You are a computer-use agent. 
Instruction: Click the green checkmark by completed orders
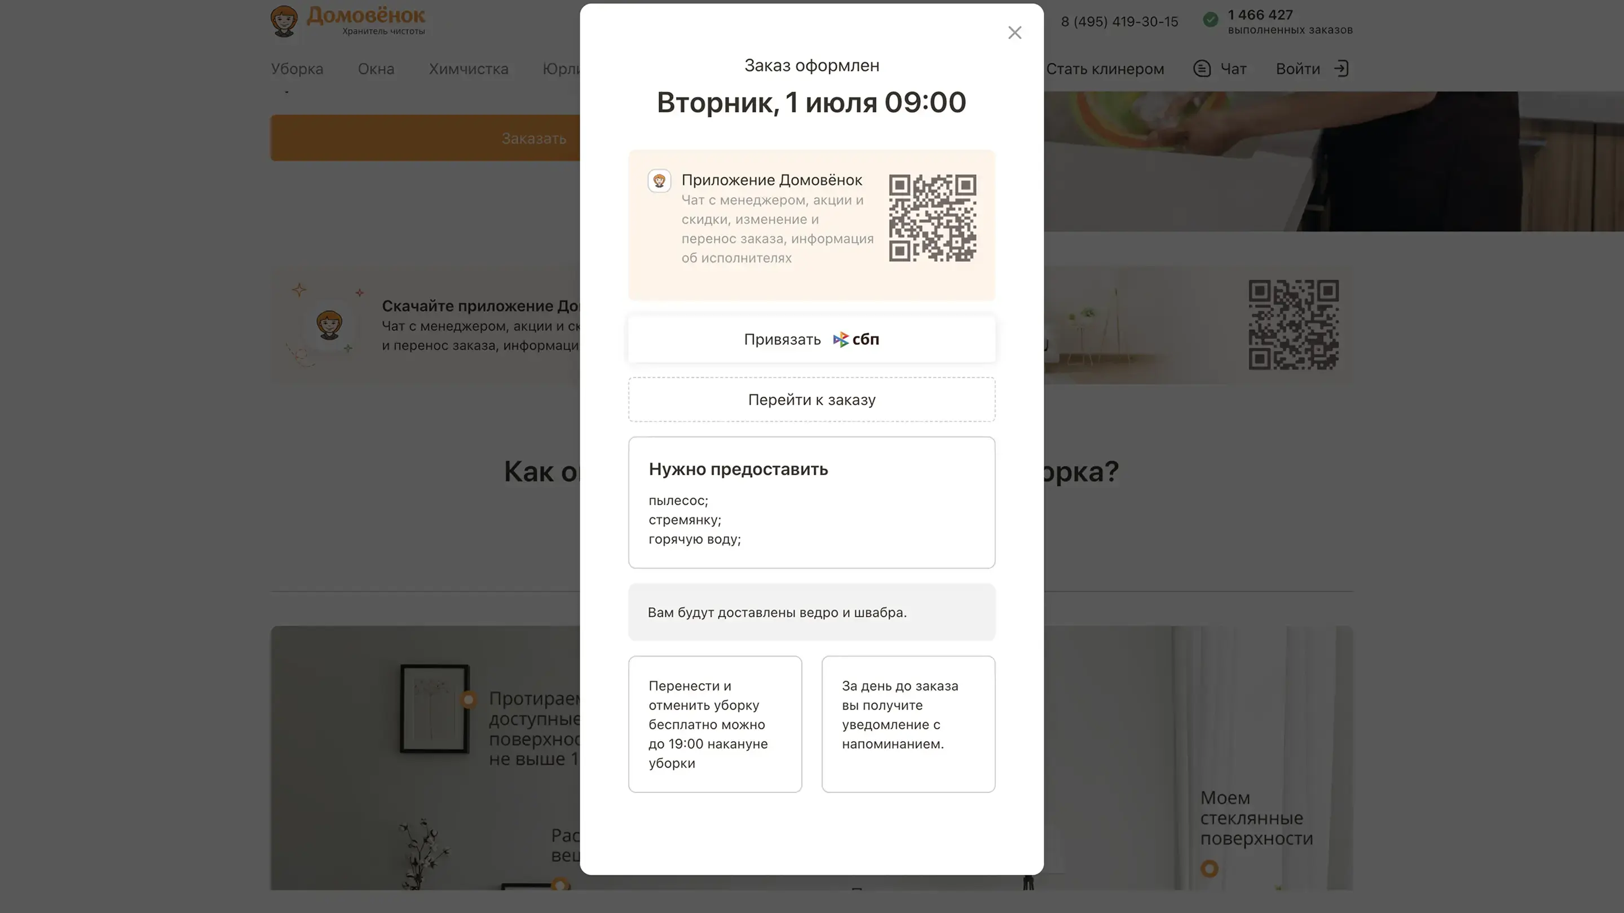1211,20
